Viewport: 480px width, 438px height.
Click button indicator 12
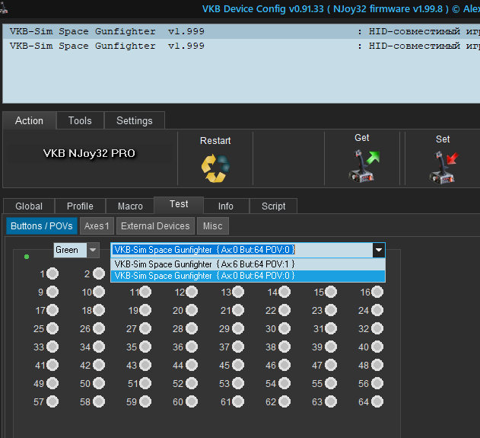tap(192, 292)
